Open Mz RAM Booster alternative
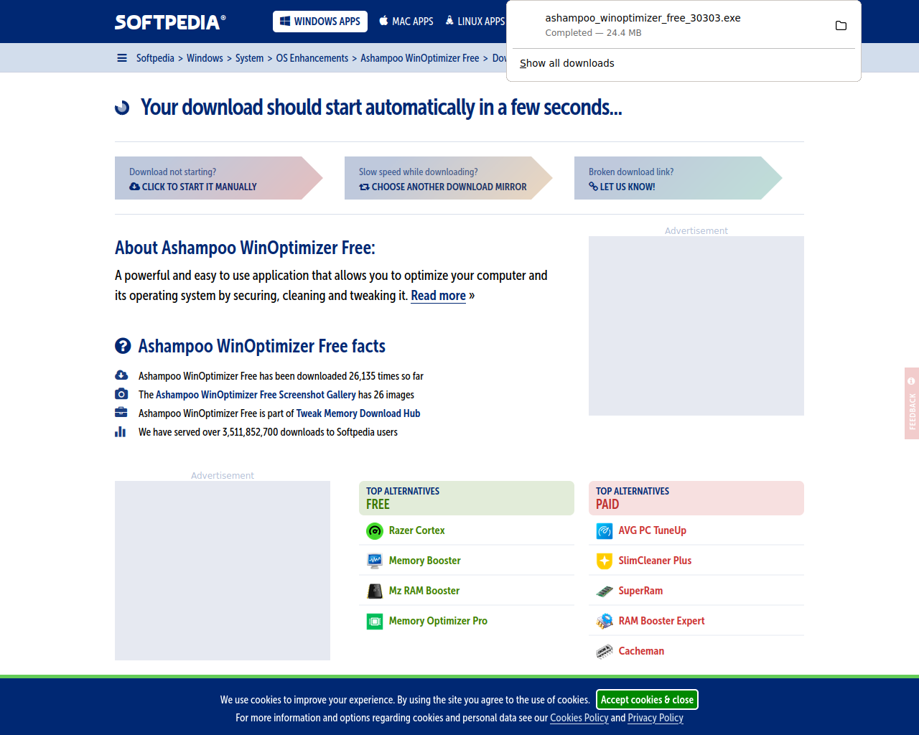The width and height of the screenshot is (919, 735). pos(424,591)
